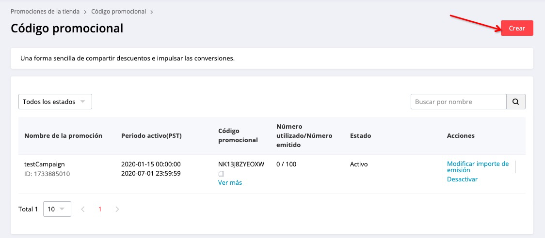Screen dimensions: 545x238
Task: Click the magnifier search icon
Action: [x=516, y=102]
